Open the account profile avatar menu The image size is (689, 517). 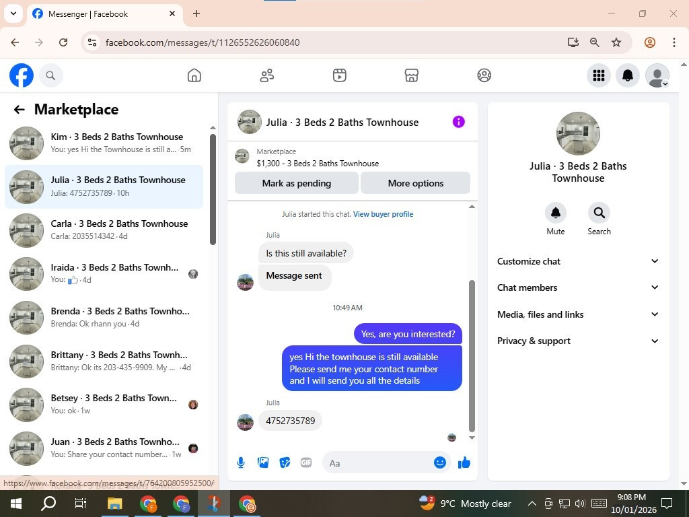pyautogui.click(x=657, y=75)
